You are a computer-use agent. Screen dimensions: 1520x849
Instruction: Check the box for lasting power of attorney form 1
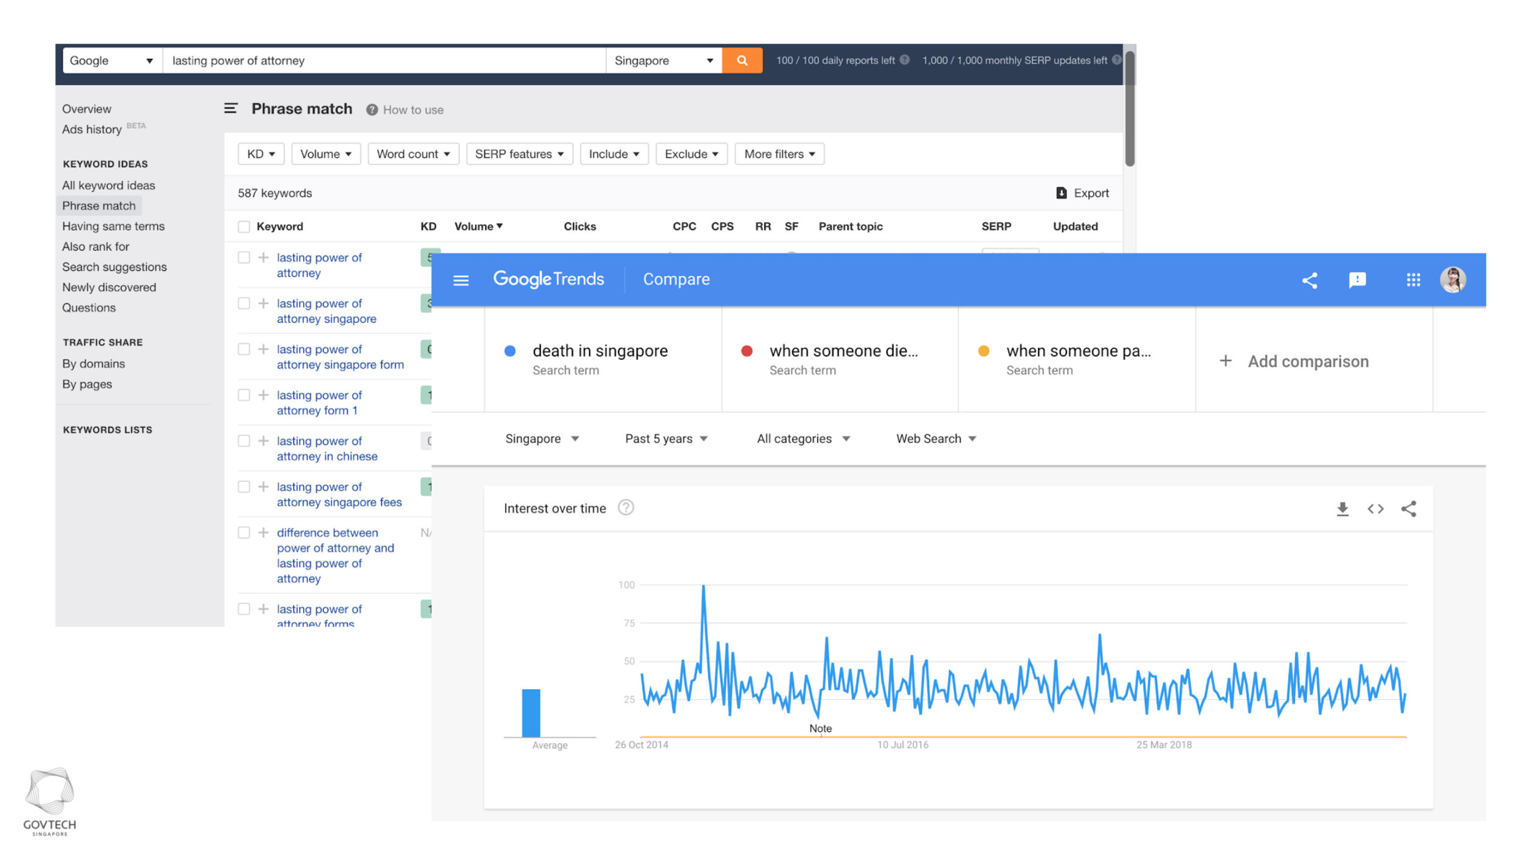(244, 395)
